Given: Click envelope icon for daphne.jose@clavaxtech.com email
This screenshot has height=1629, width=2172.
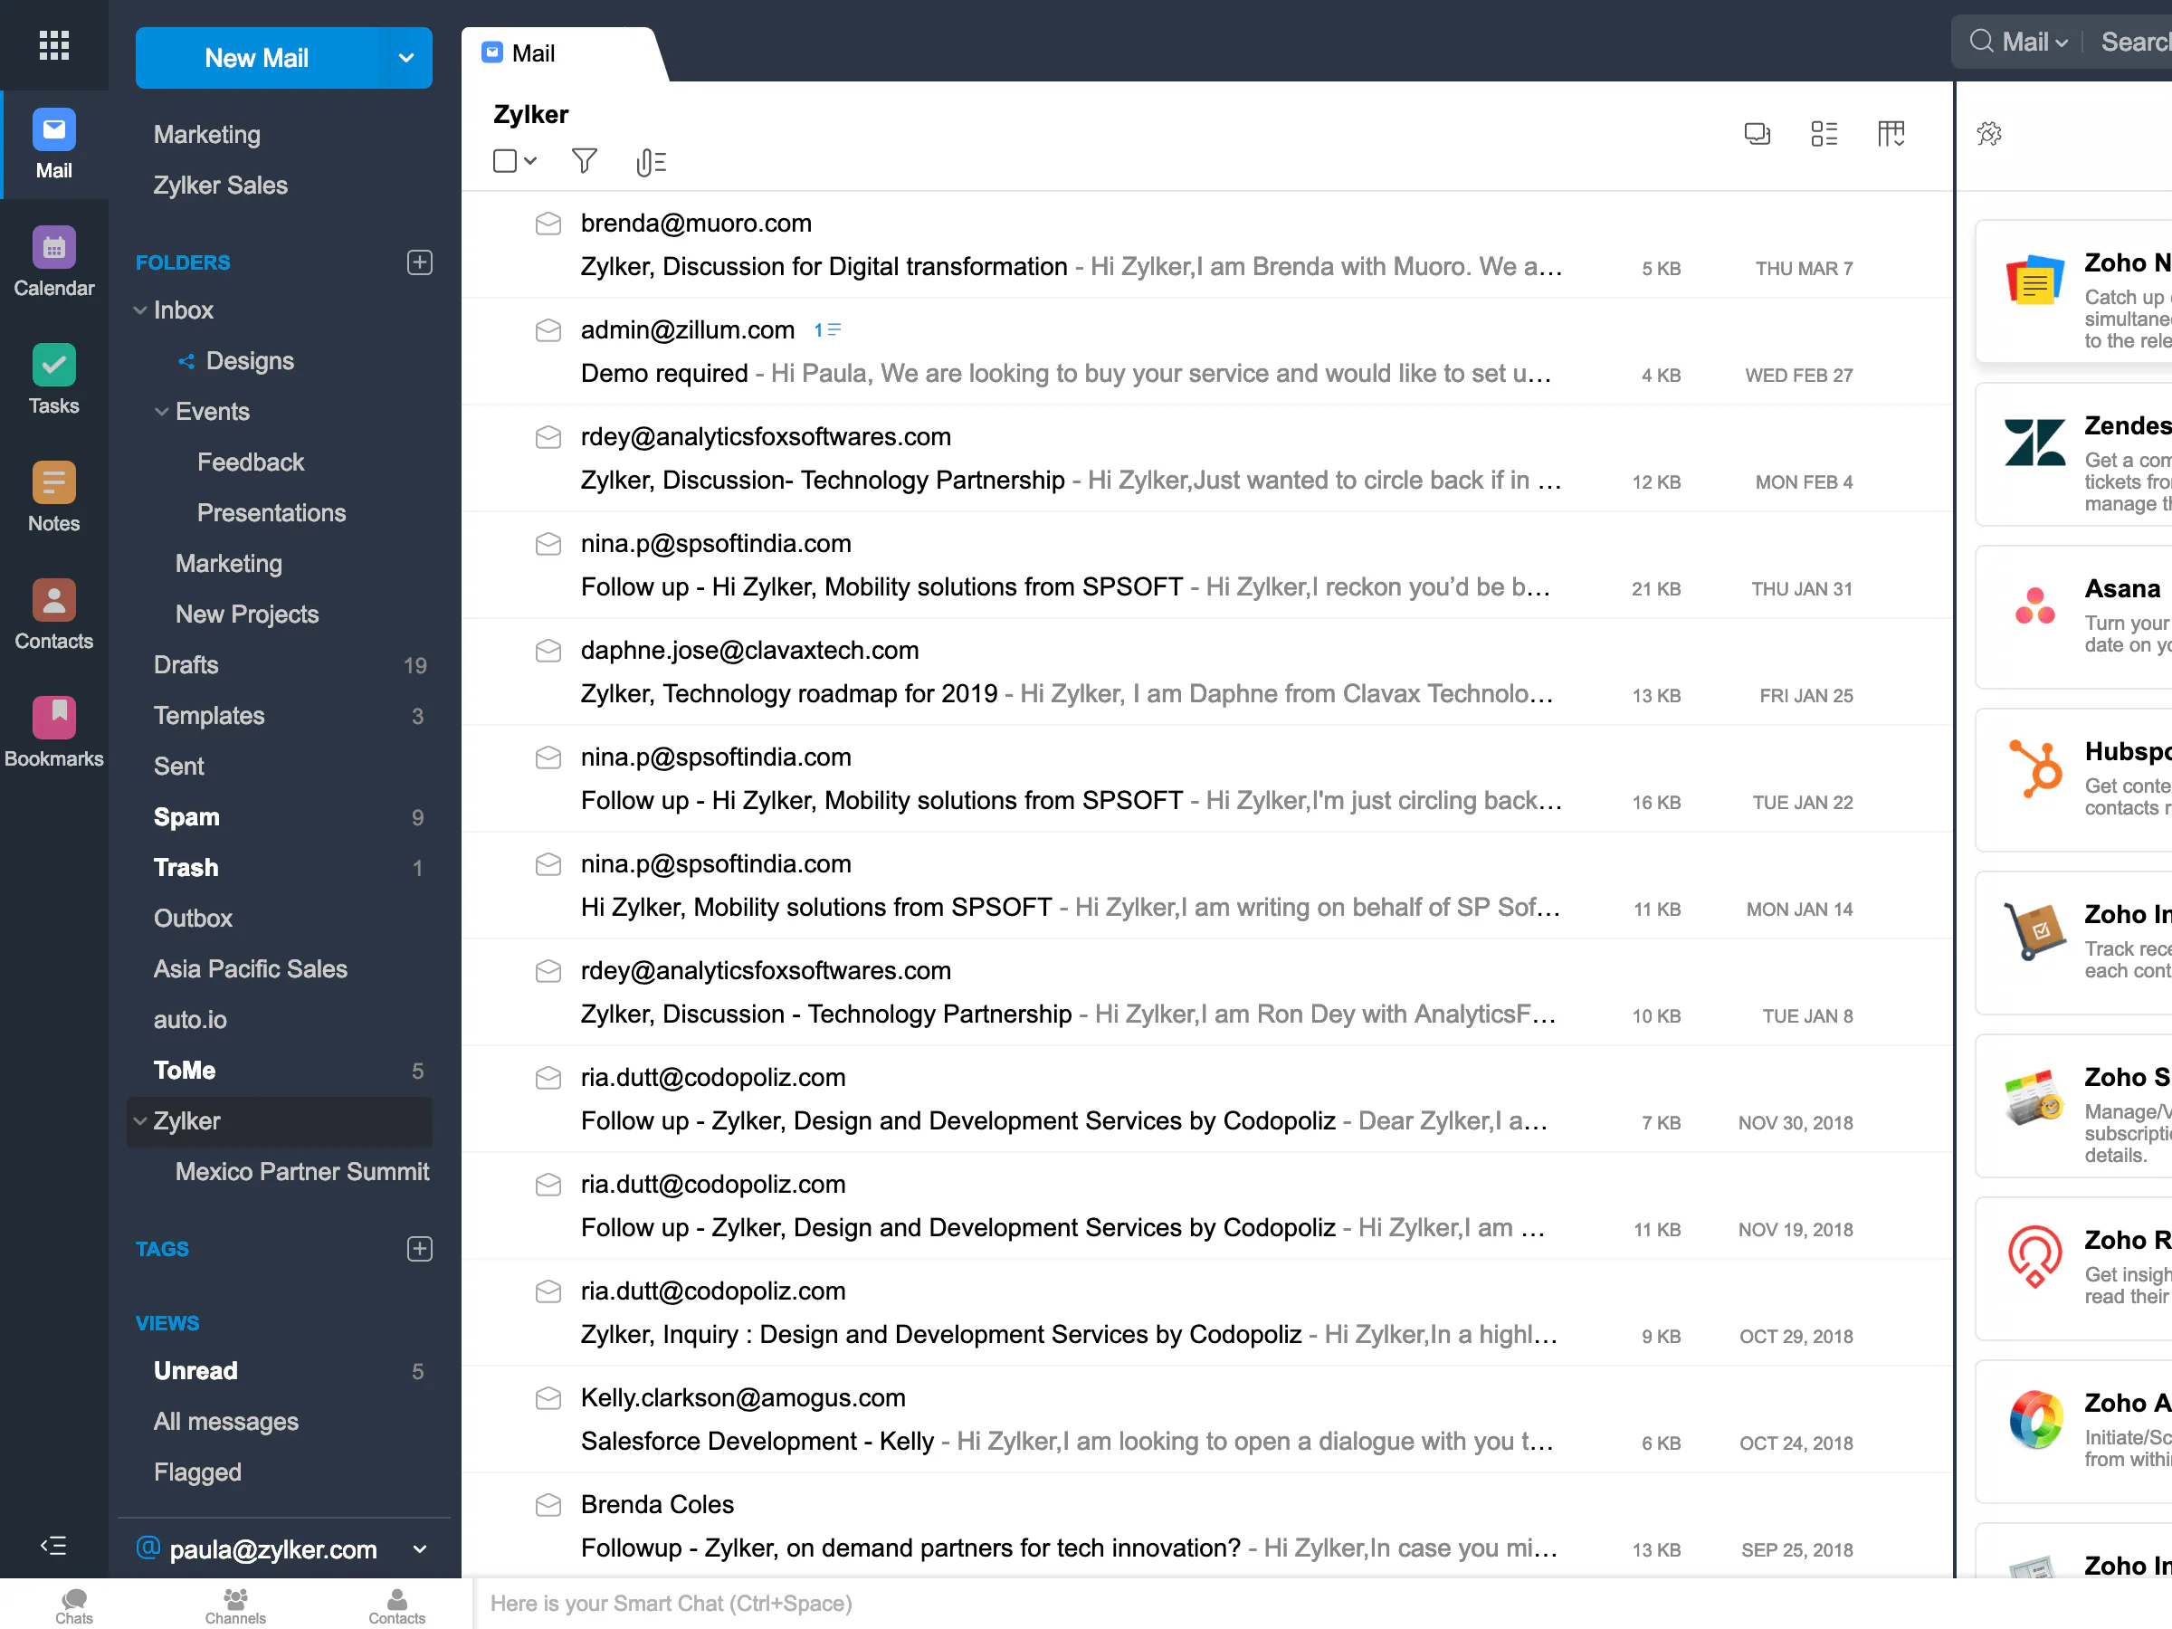Looking at the screenshot, I should pos(548,651).
